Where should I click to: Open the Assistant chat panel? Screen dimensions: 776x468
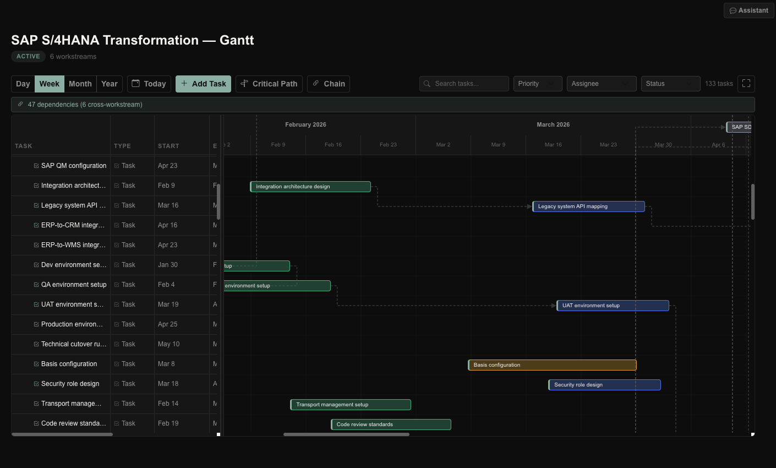[748, 10]
